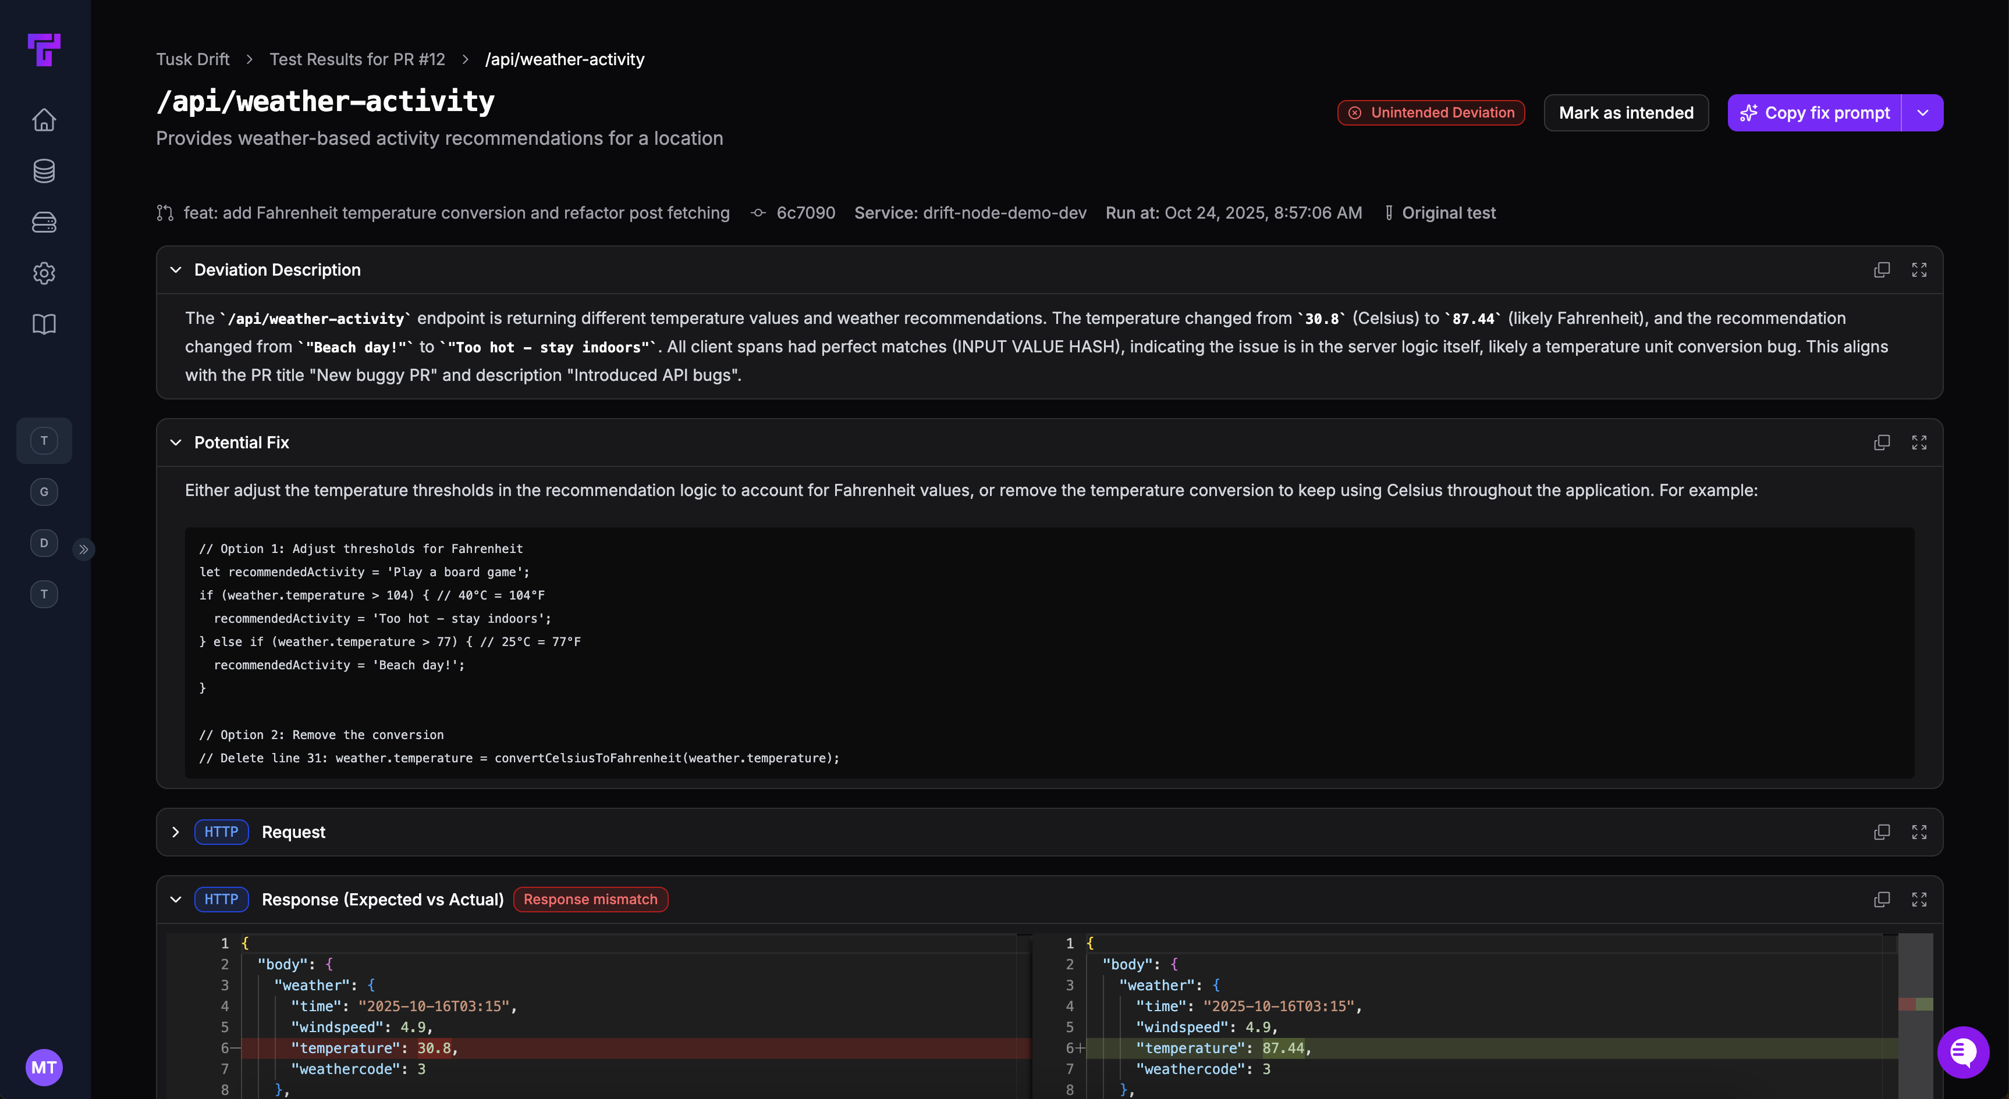This screenshot has height=1099, width=2009.
Task: Select the database icon in the sidebar
Action: click(x=44, y=171)
